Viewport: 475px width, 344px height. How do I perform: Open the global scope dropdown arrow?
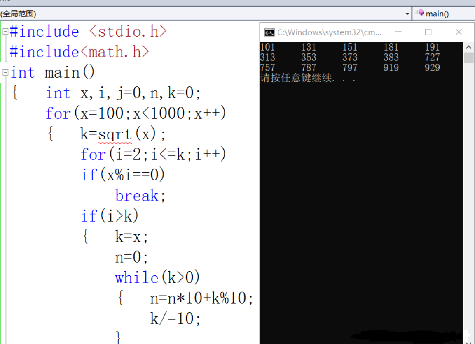click(x=407, y=14)
